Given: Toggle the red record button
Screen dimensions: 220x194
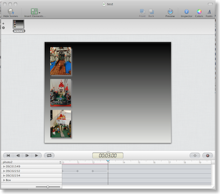Looking at the screenshot, I should (208, 156).
